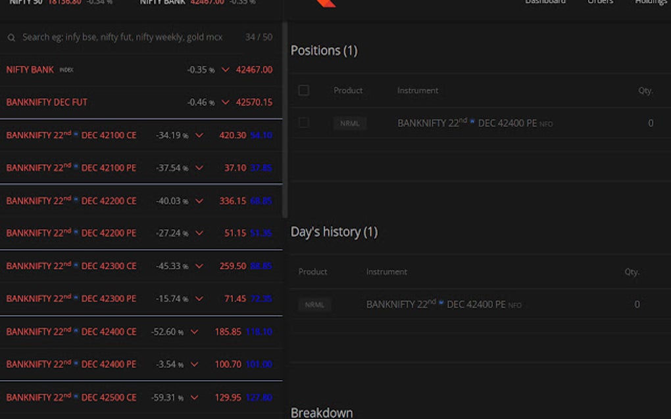Open the Day's history BANKNIFTY 42400 PE row
Screen dimensions: 671x419
click(x=435, y=305)
